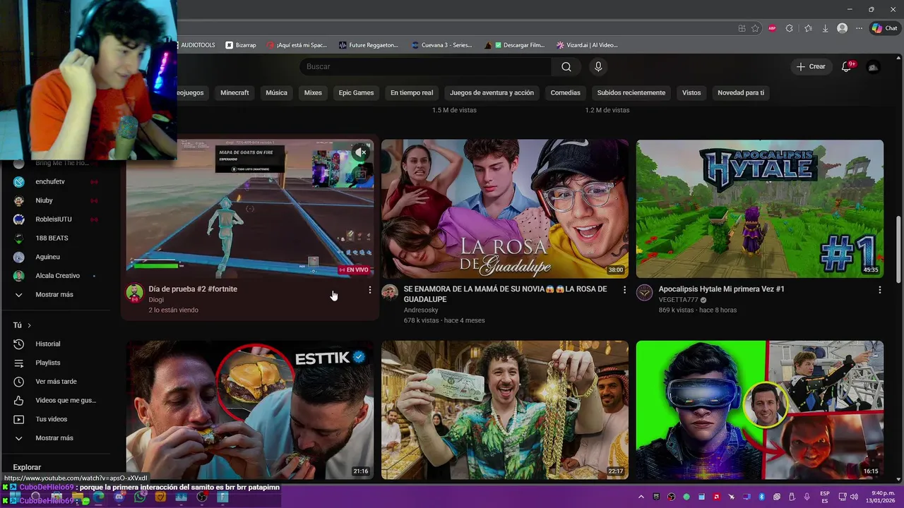Open browser settings three-dots menu
This screenshot has height=508, width=904.
(x=859, y=28)
